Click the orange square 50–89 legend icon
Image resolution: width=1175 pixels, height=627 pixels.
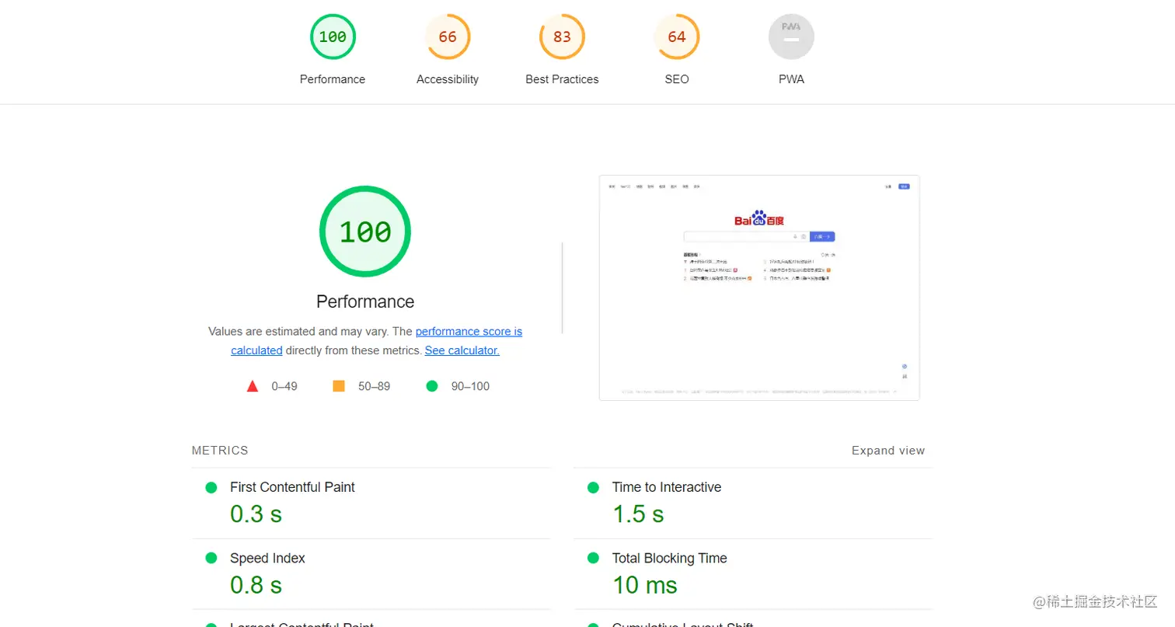coord(339,386)
